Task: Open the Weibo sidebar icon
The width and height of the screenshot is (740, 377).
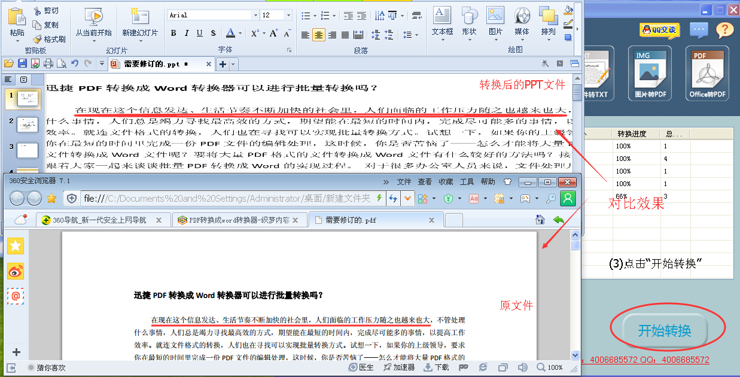Action: 16,271
